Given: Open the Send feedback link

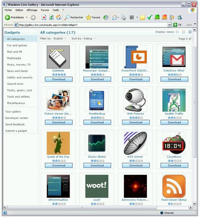Looking at the screenshot, I should click(15, 125).
